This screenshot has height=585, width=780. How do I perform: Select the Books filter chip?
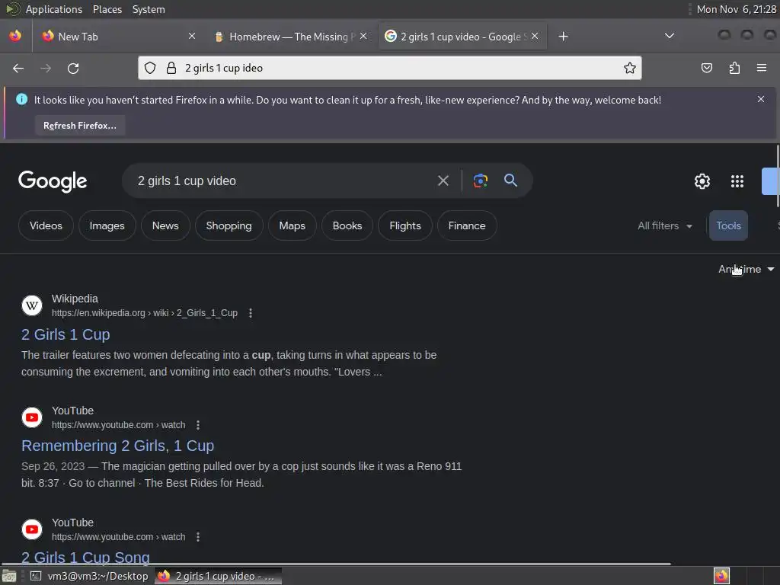point(347,225)
